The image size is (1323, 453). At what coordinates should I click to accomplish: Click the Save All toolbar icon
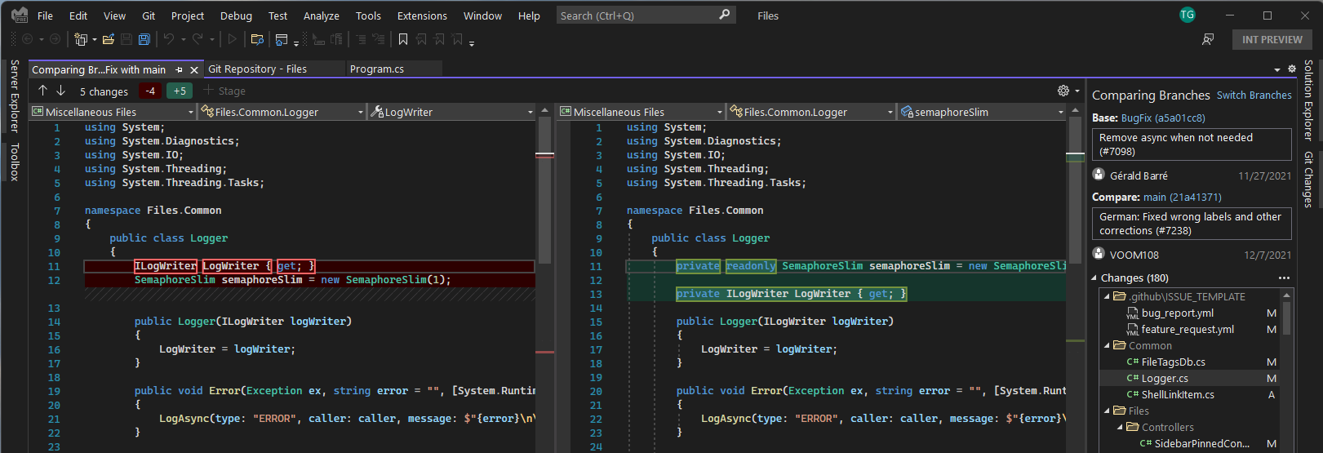(x=144, y=39)
